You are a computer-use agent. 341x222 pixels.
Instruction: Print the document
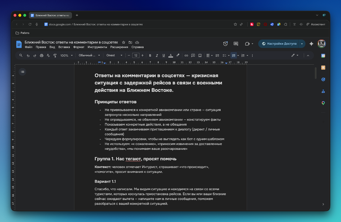coord(41,55)
